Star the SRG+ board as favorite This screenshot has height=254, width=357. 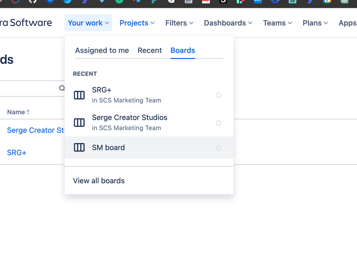[x=218, y=95]
